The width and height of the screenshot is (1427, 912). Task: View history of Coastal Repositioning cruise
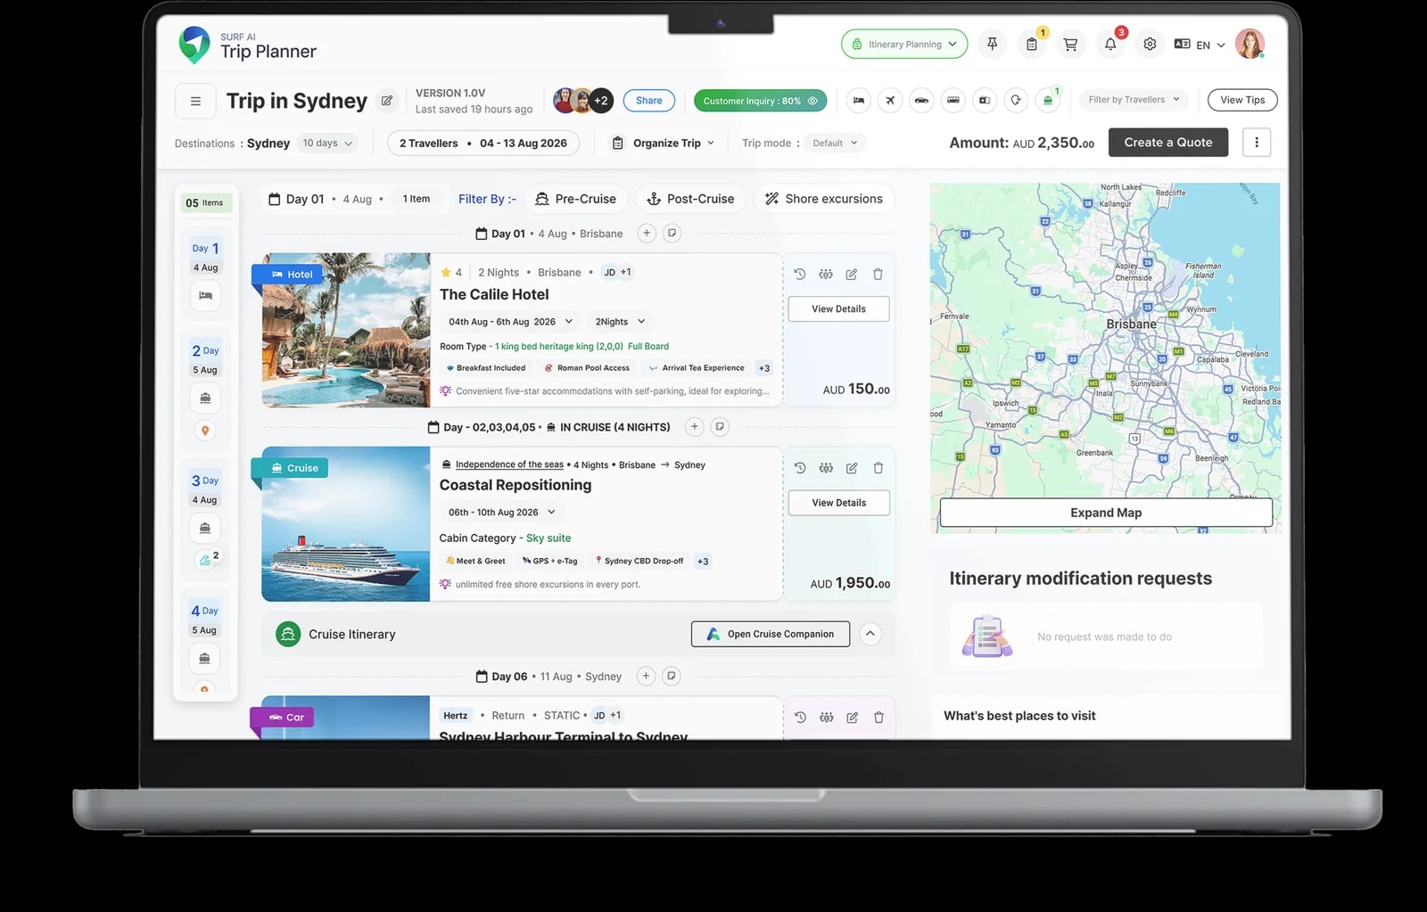click(x=800, y=468)
